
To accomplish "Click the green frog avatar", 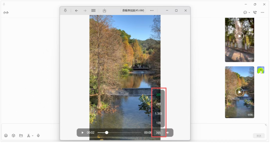I will coord(260,70).
